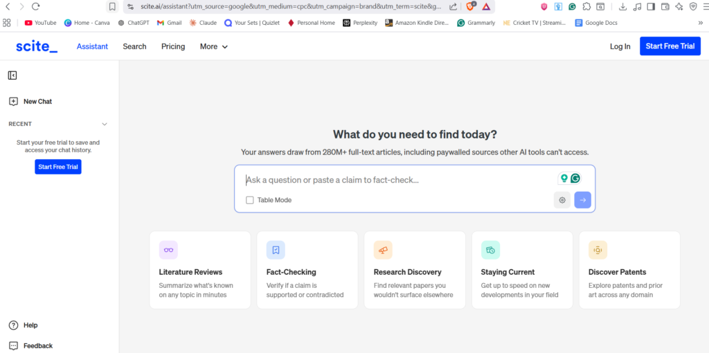Open the Feedback icon in sidebar

[x=13, y=345]
